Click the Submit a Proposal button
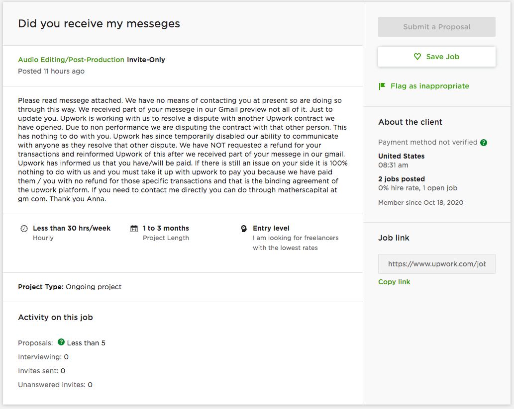This screenshot has height=409, width=514. tap(437, 27)
